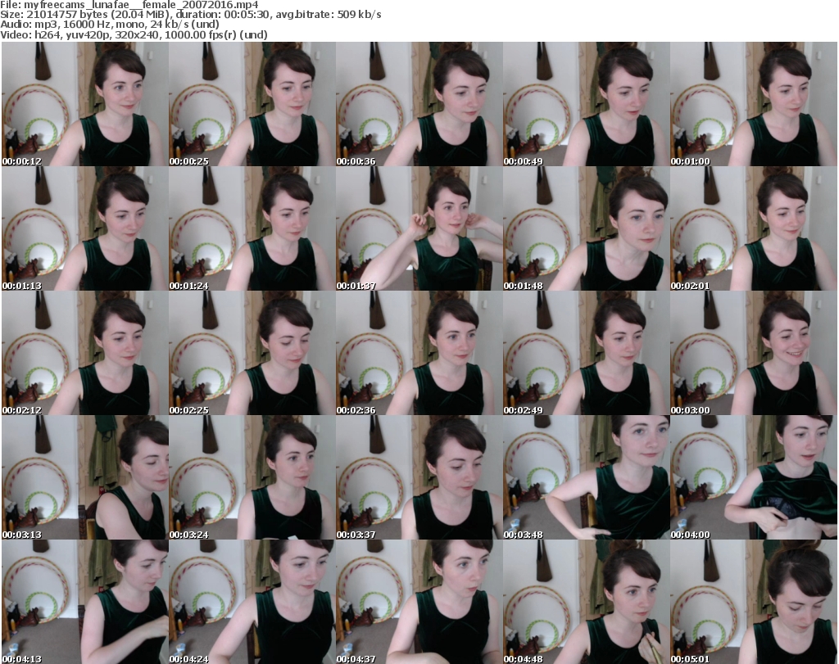Click the 'File:' name line in header
Image resolution: width=839 pixels, height=664 pixels.
tap(129, 5)
